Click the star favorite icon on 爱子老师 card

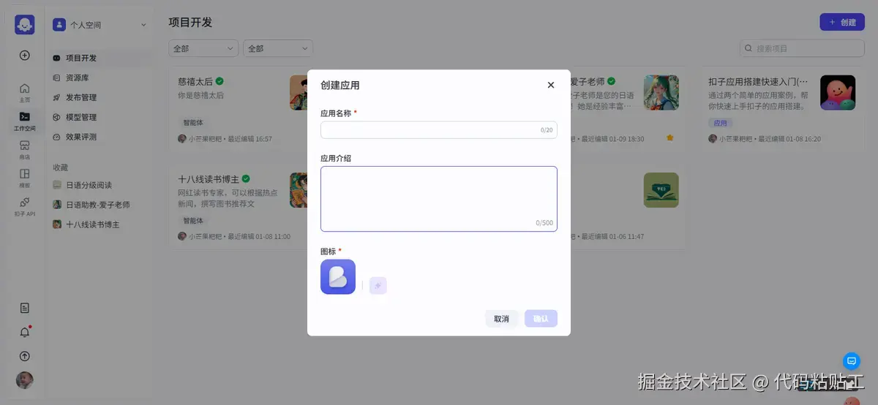click(669, 137)
